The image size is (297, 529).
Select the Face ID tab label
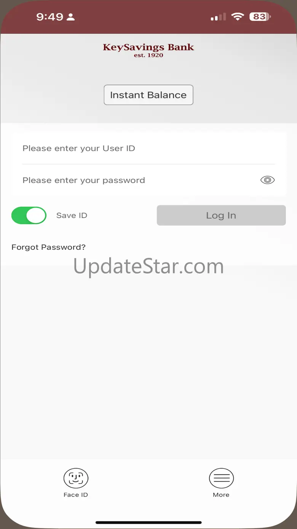point(76,495)
